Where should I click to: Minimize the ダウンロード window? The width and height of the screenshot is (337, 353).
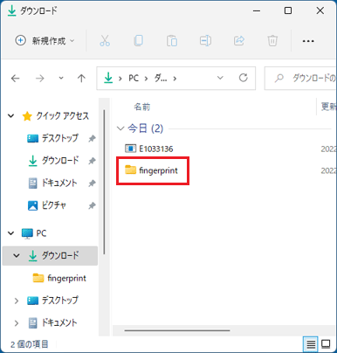tap(257, 10)
